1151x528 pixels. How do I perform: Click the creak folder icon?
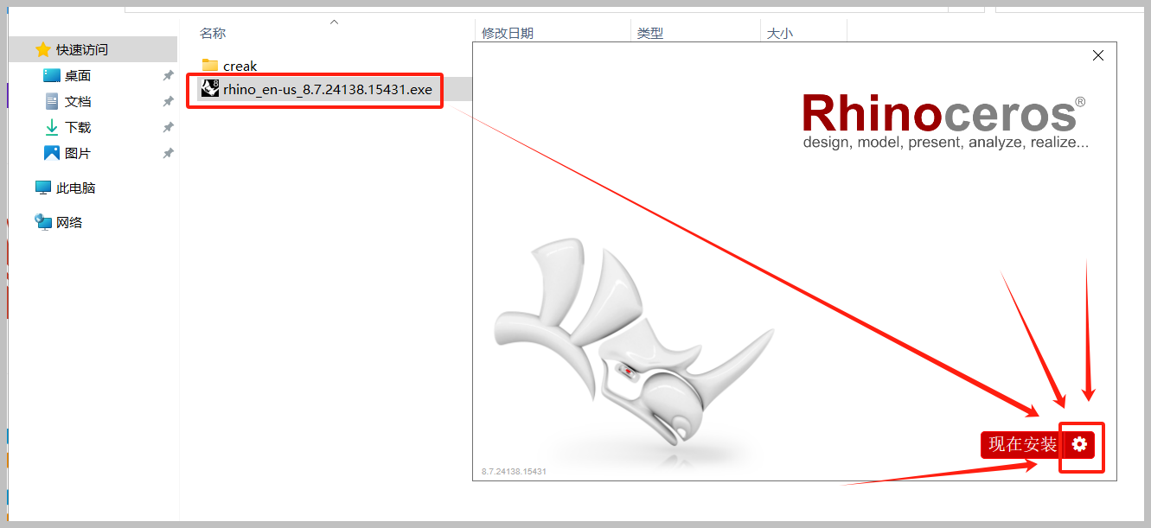point(209,66)
